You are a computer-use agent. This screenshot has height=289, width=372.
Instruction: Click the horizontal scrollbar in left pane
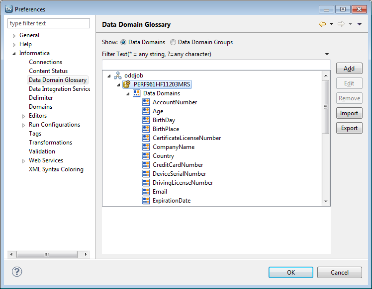pos(47,254)
